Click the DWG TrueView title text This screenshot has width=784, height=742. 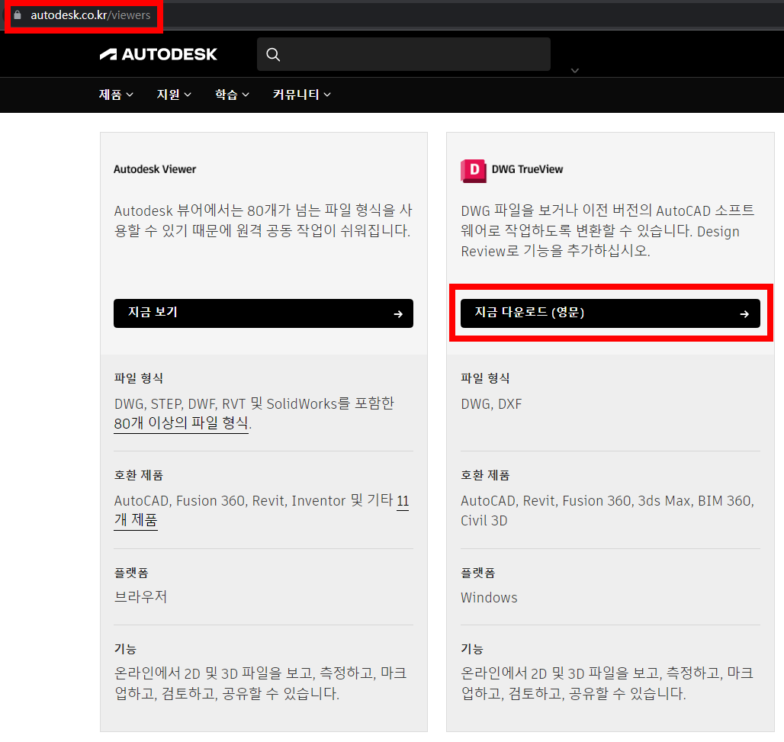click(x=527, y=169)
